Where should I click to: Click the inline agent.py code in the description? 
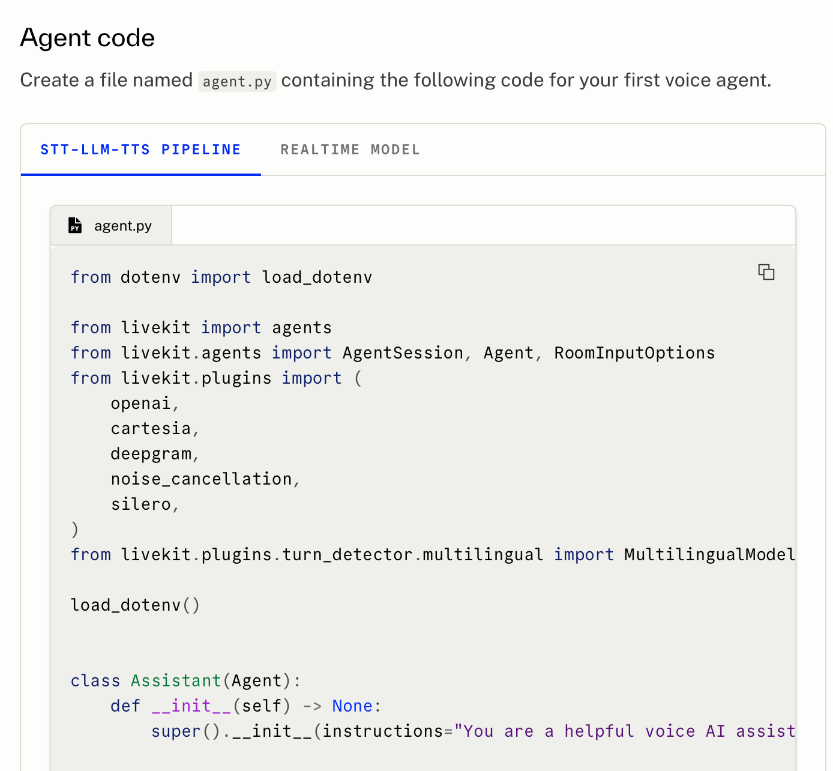(x=237, y=81)
